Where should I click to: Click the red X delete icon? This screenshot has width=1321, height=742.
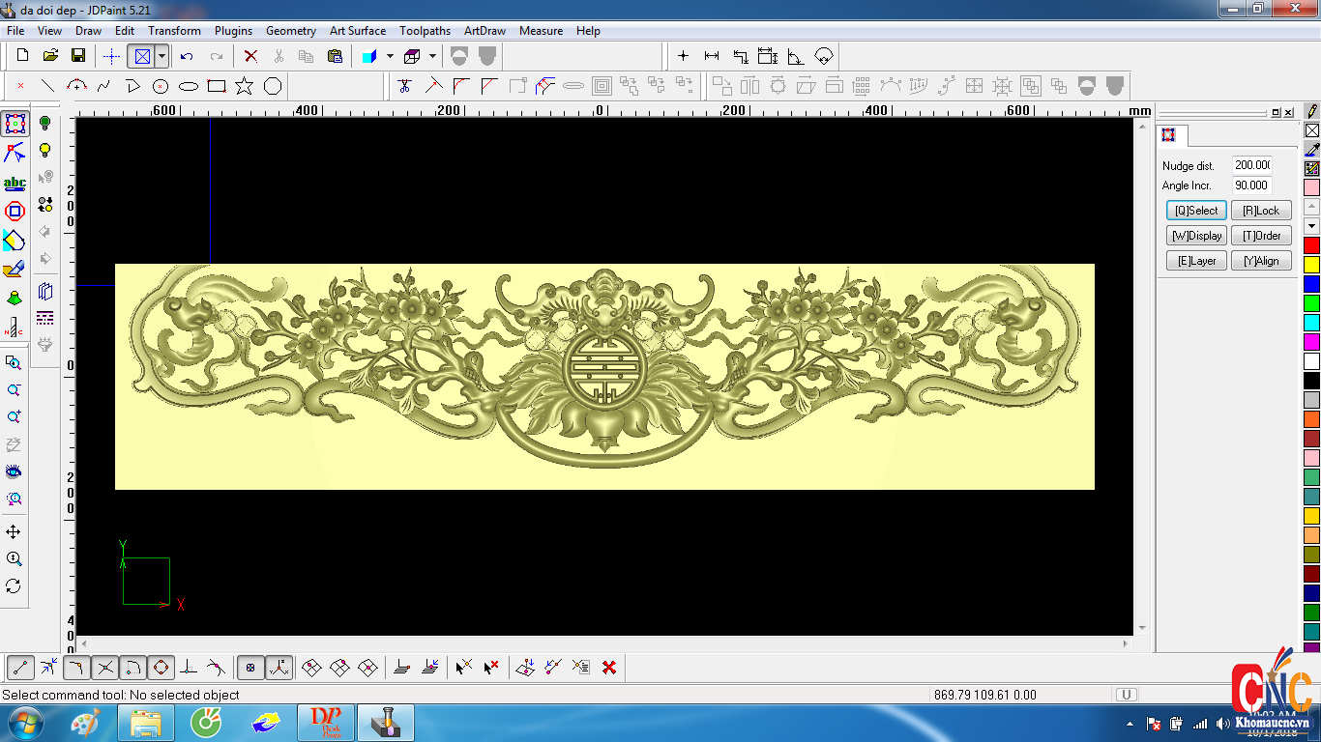[250, 56]
